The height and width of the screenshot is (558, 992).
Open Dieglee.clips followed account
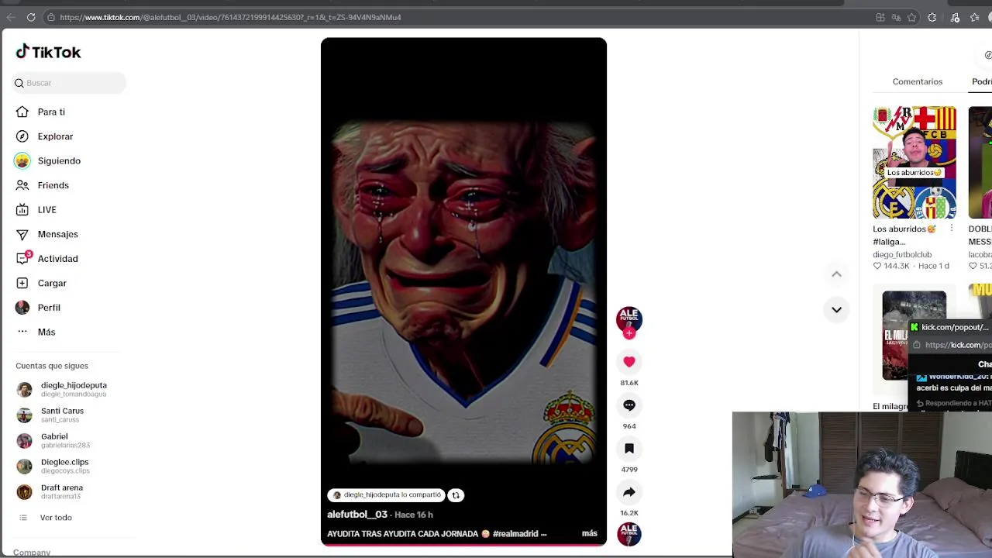click(x=53, y=466)
